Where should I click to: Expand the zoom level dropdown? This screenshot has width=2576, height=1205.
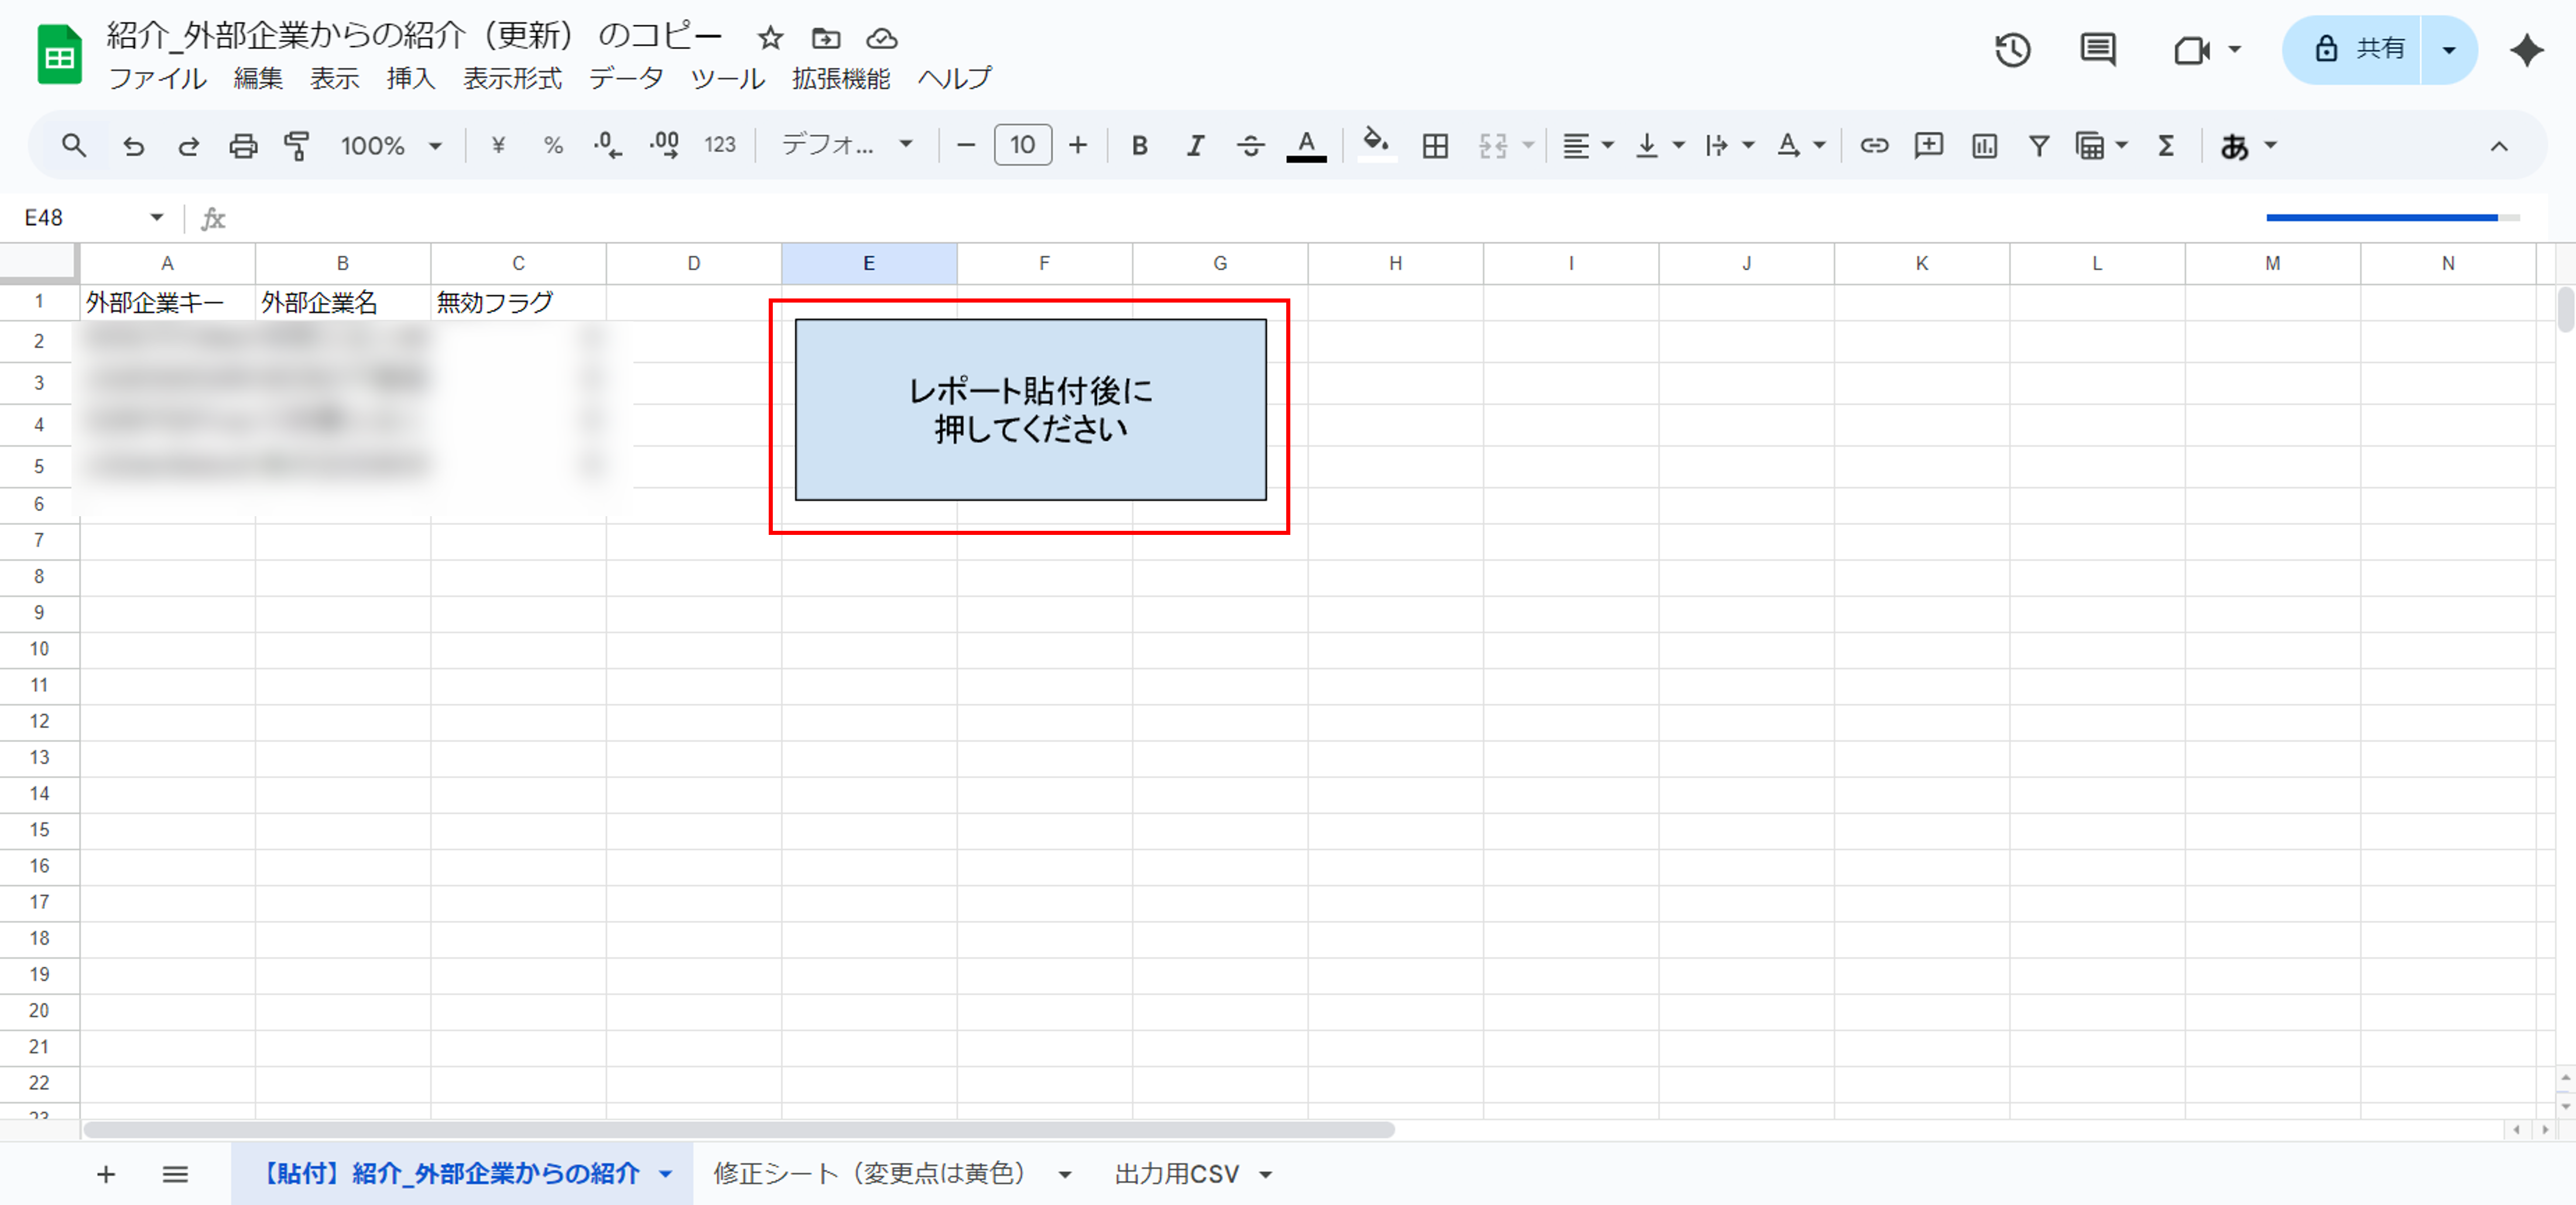click(436, 145)
